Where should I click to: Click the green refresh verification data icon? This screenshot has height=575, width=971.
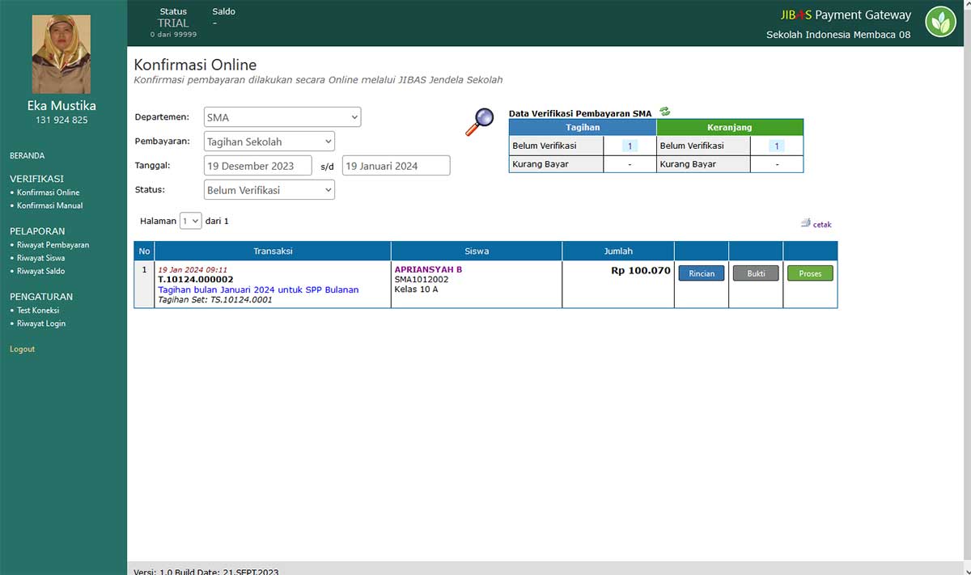coord(664,112)
